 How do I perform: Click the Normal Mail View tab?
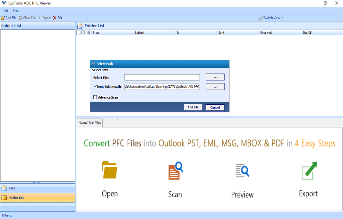pyautogui.click(x=90, y=123)
